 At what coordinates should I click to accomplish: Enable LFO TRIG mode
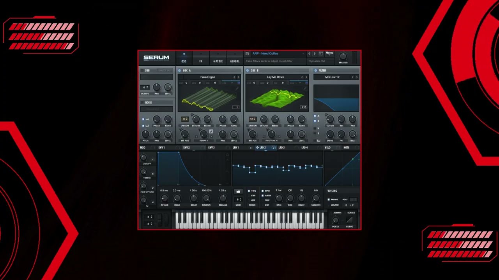(x=249, y=191)
